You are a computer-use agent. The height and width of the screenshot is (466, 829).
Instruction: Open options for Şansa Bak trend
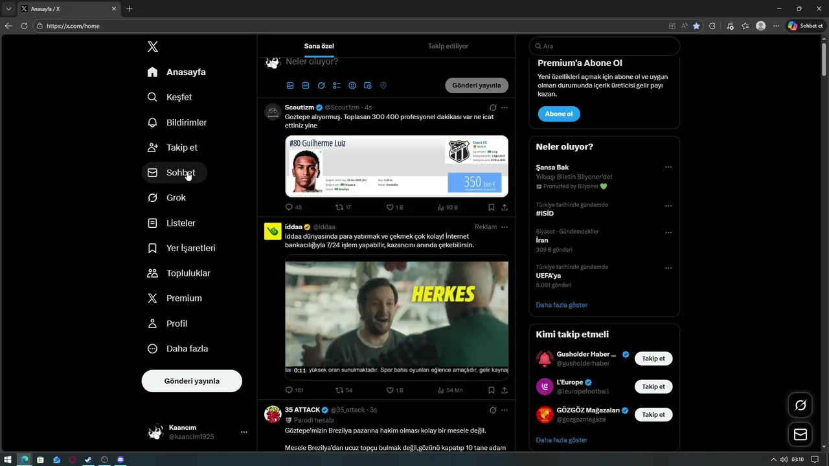pos(668,168)
